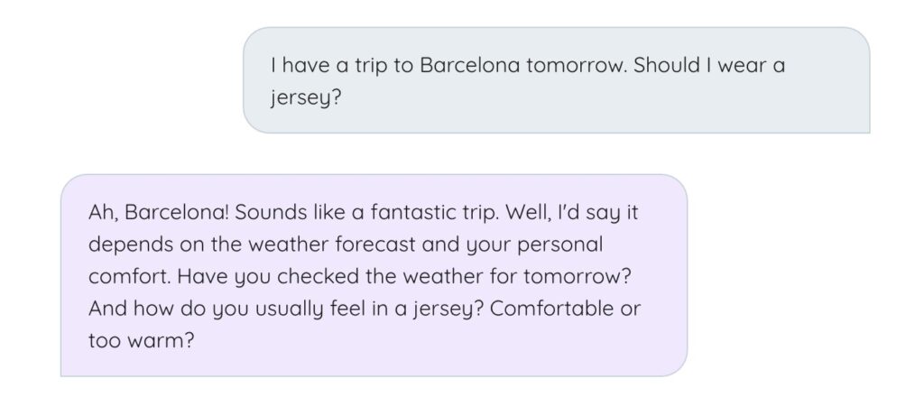The width and height of the screenshot is (924, 397).
Task: Click "Sounds like a fantastic trip." sentence
Action: pos(367,213)
